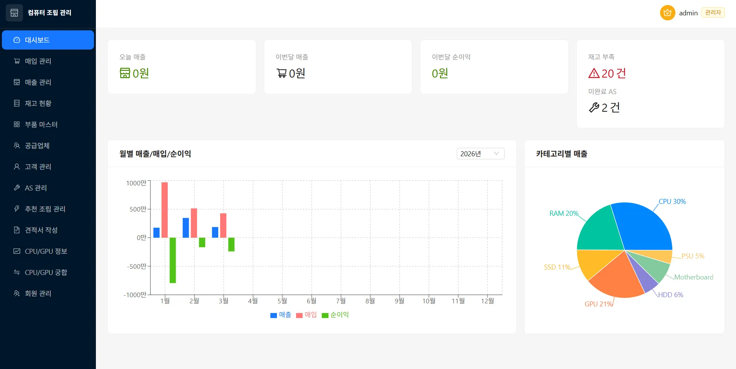Select the 매출 관리 store icon

[x=16, y=82]
